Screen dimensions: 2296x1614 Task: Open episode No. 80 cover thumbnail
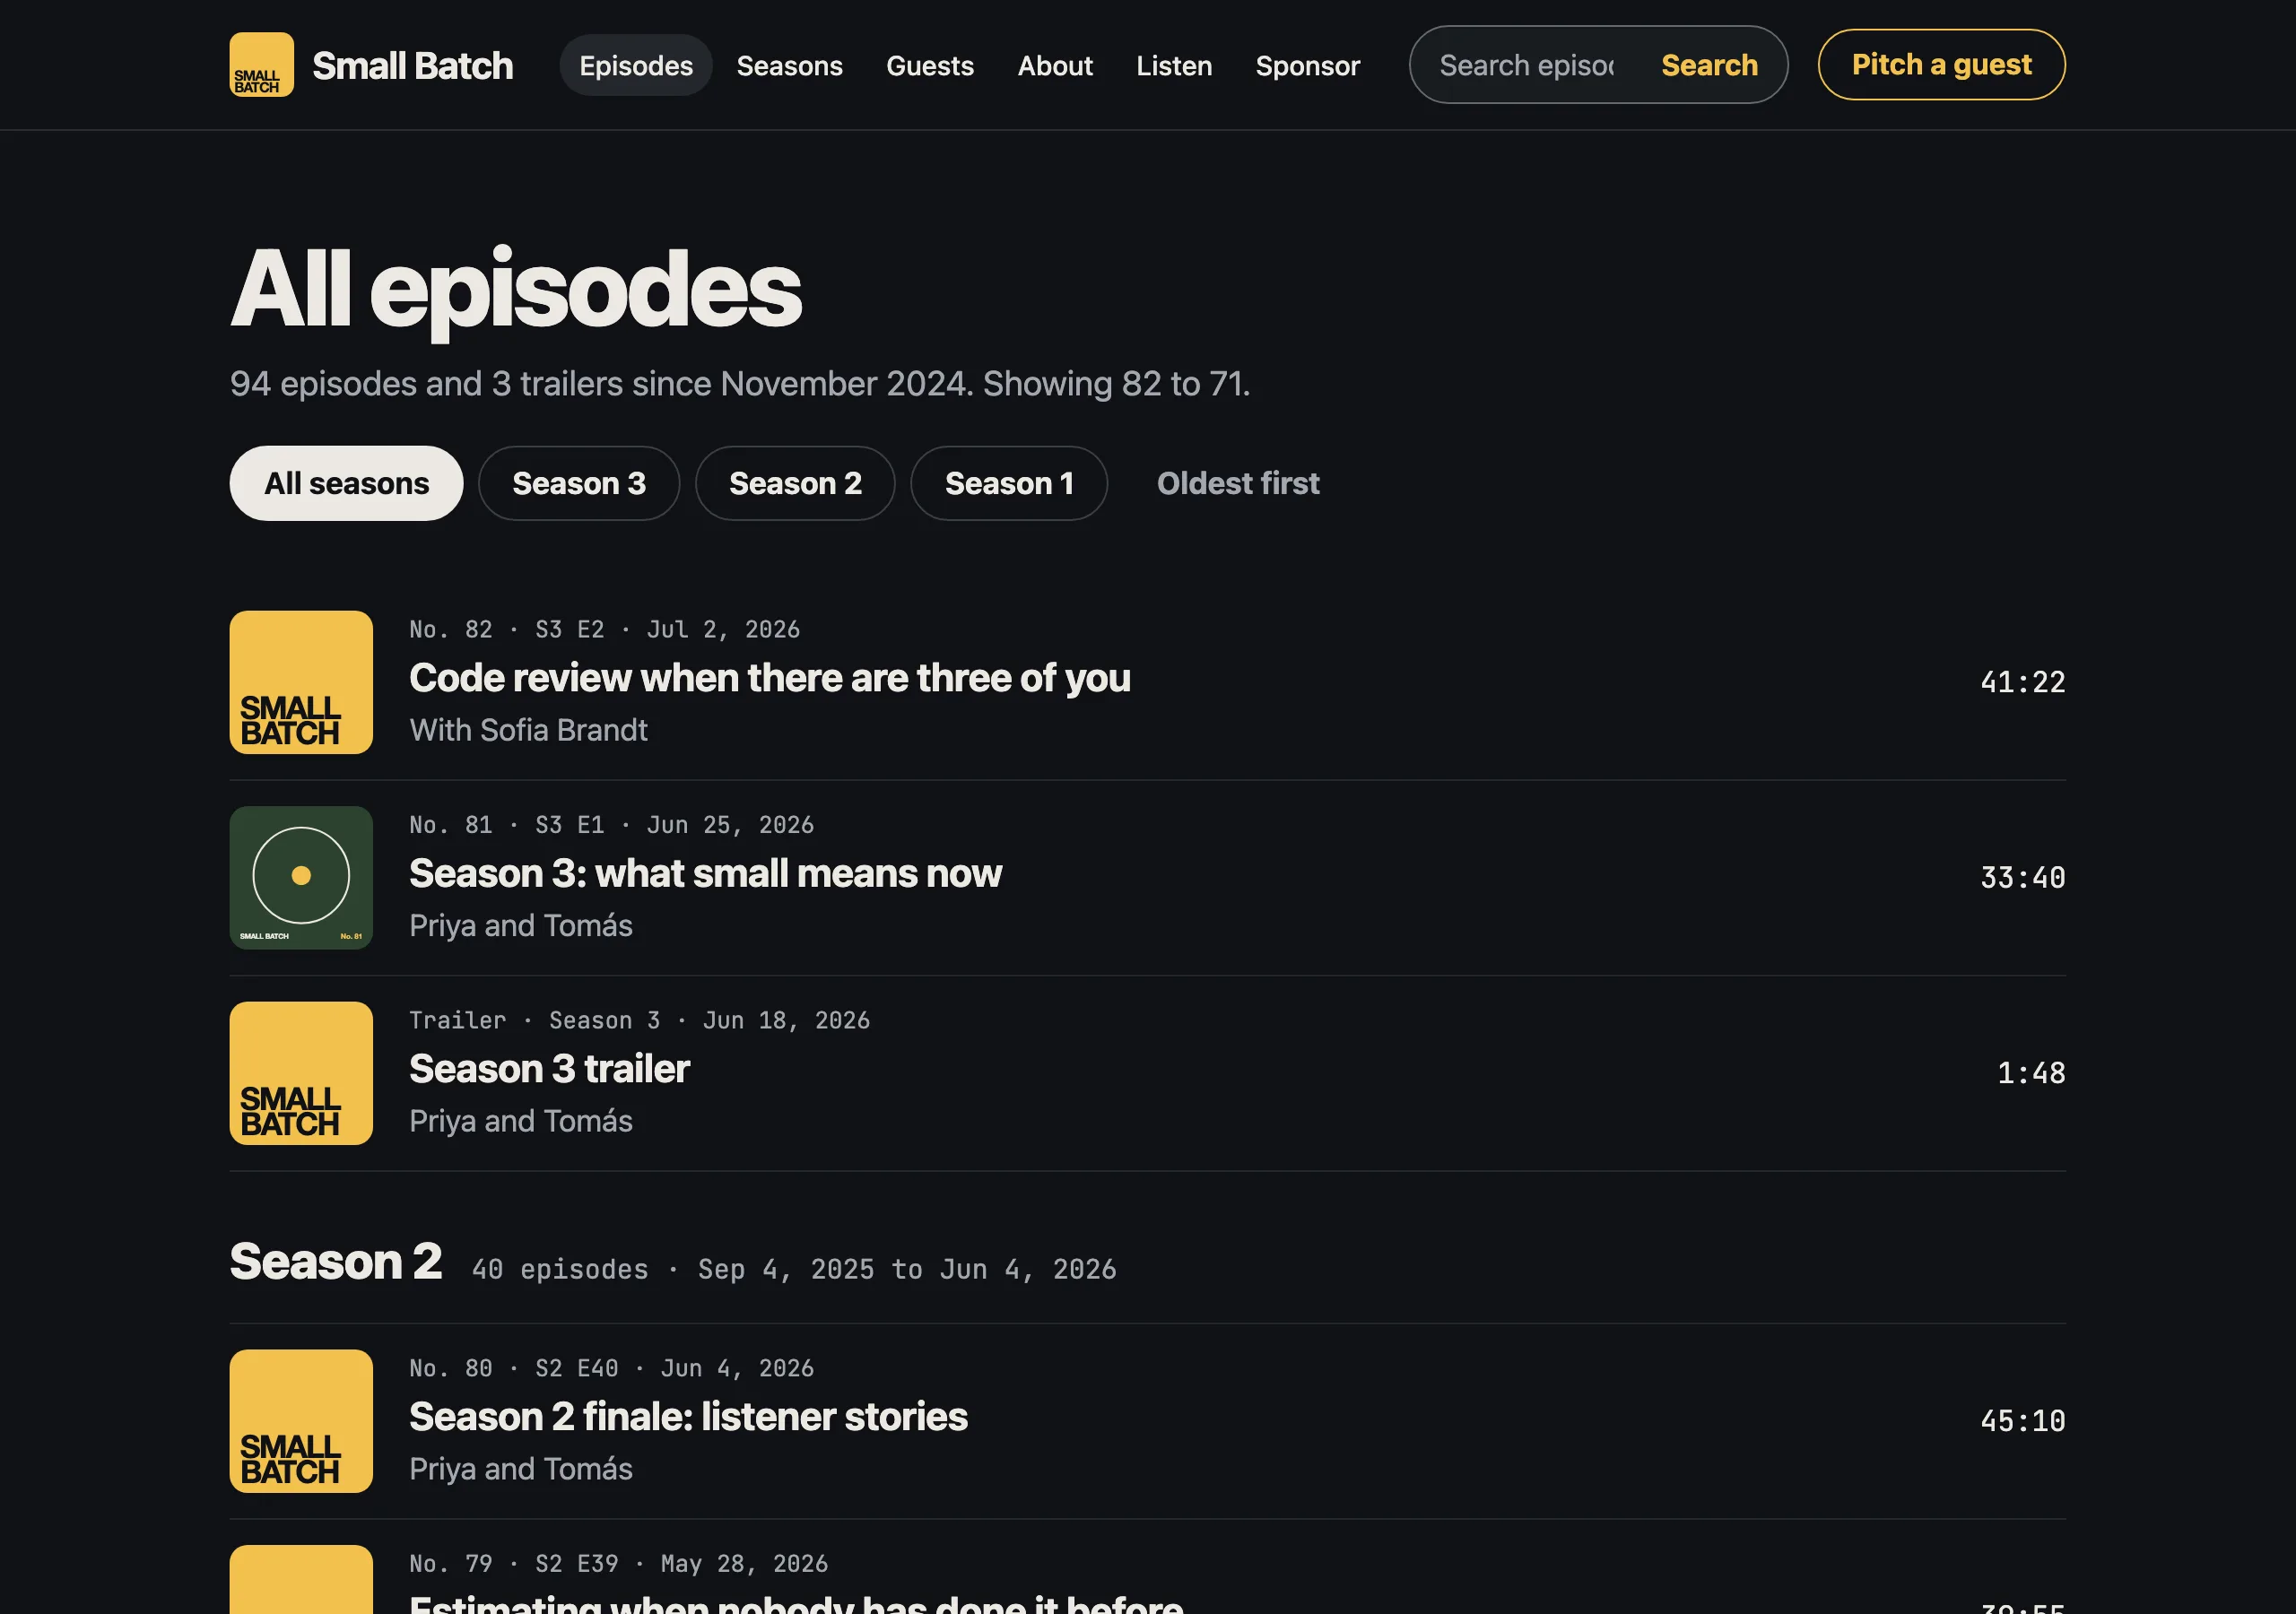[x=301, y=1421]
